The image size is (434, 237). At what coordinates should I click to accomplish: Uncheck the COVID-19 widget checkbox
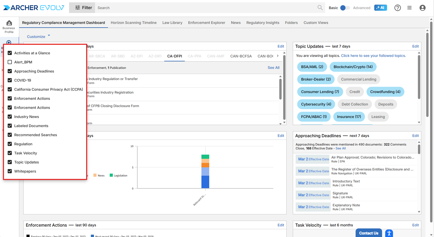10,80
